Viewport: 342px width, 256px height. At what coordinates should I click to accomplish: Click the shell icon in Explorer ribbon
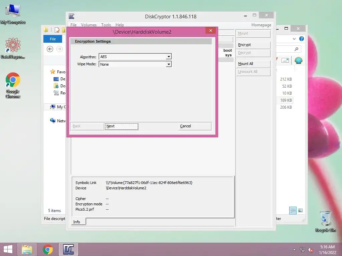pos(298,60)
